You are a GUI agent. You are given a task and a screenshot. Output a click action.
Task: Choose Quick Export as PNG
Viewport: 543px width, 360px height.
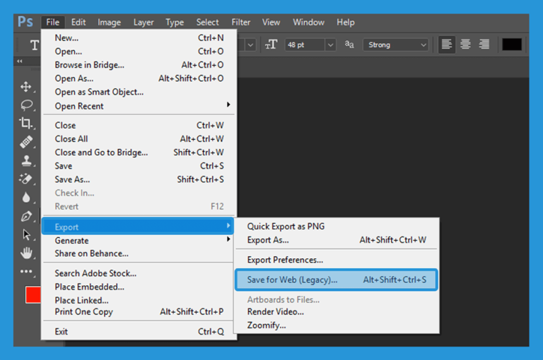click(x=337, y=227)
